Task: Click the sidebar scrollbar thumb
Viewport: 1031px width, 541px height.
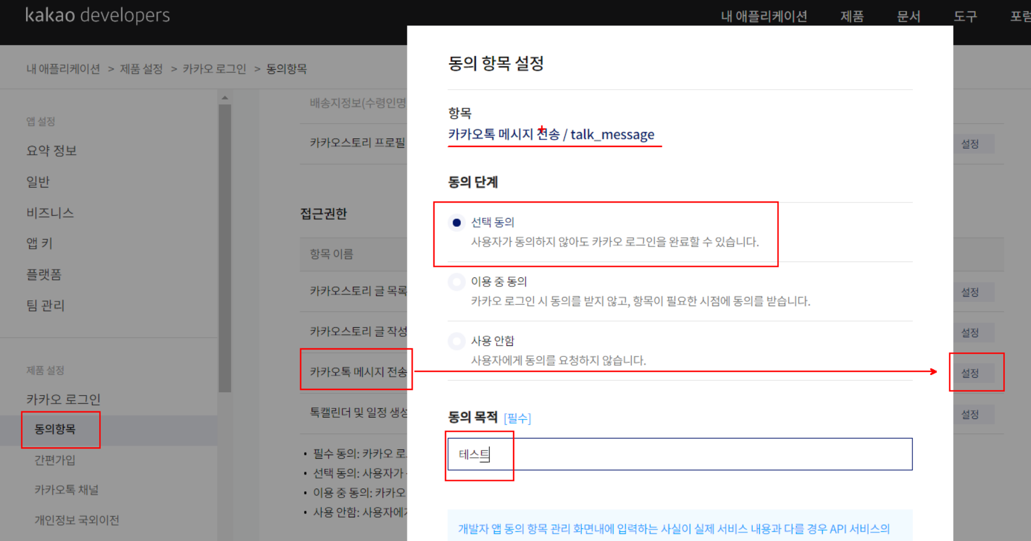Action: coord(225,248)
